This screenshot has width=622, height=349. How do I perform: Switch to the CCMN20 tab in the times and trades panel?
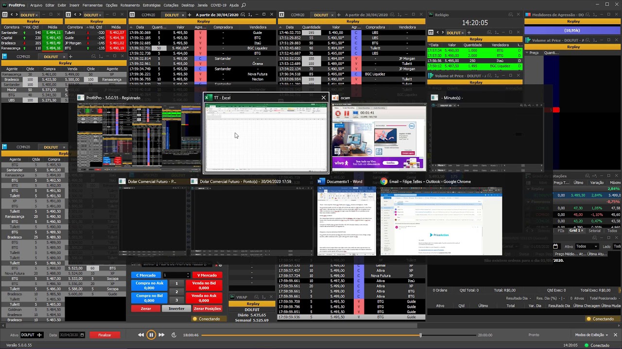point(148,15)
